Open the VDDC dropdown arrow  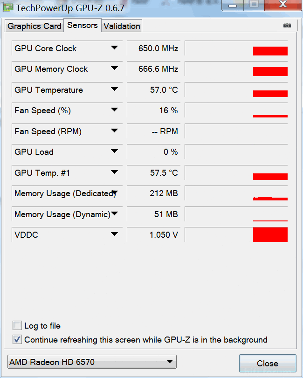(115, 234)
